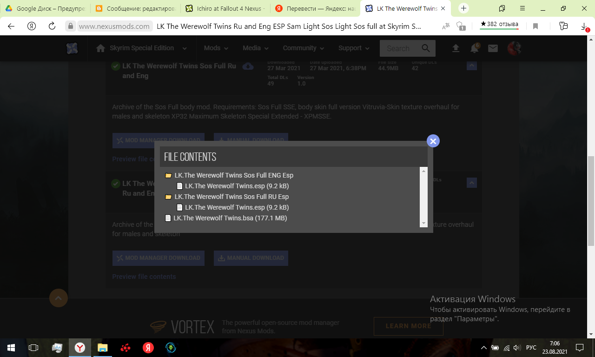Open the red Yandex app on taskbar
Image resolution: width=595 pixels, height=357 pixels.
coord(148,347)
